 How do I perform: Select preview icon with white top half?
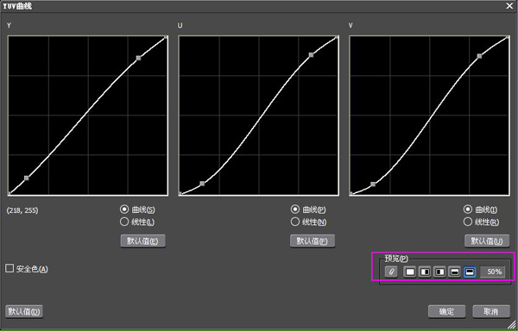click(455, 272)
